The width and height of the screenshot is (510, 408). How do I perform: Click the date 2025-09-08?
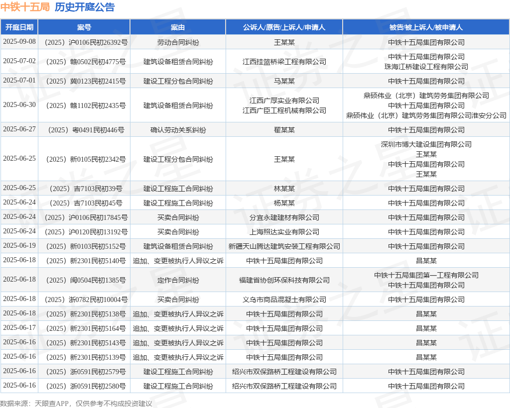tap(19, 42)
